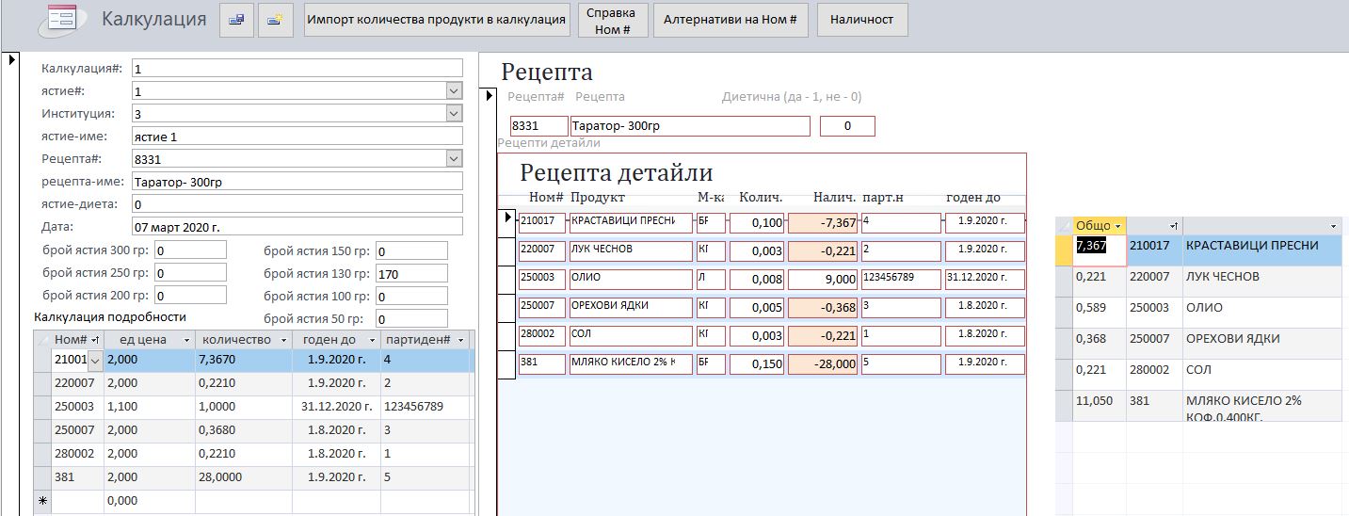Open the Институция dropdown arrow

454,113
